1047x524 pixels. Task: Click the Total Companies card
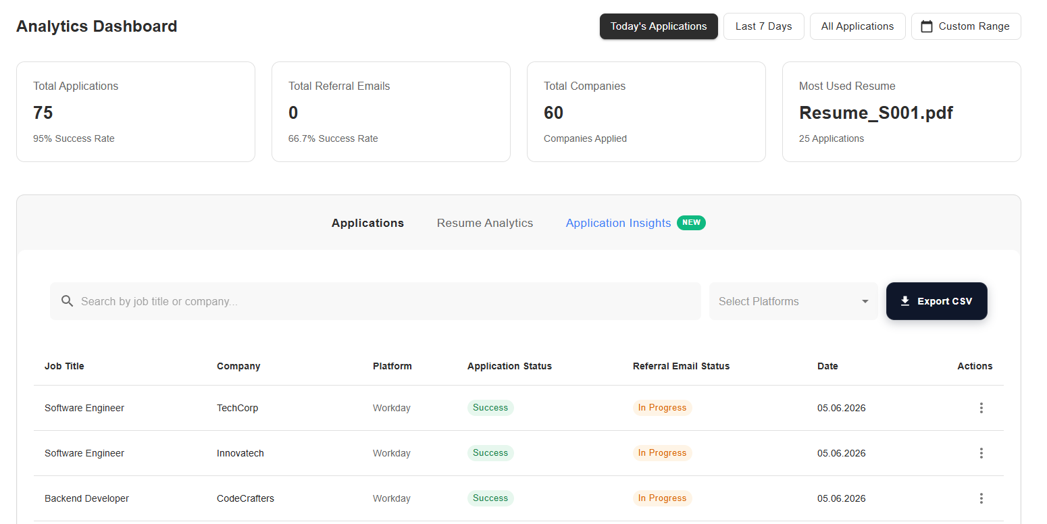tap(646, 112)
